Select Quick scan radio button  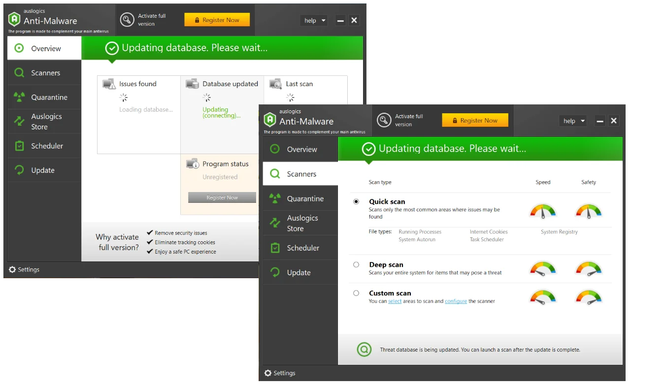click(356, 201)
